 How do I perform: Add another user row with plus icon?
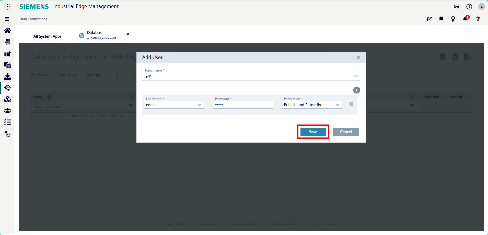tap(356, 90)
